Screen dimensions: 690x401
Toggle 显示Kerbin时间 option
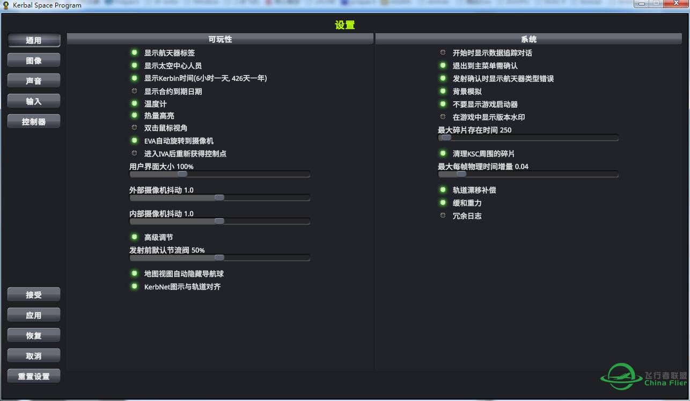pyautogui.click(x=134, y=78)
